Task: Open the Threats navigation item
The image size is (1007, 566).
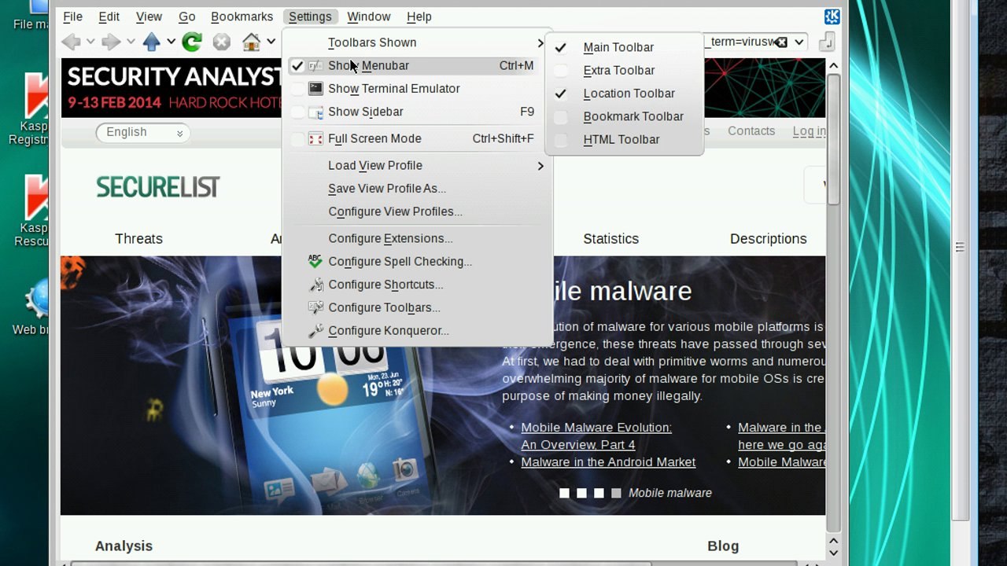Action: point(138,239)
